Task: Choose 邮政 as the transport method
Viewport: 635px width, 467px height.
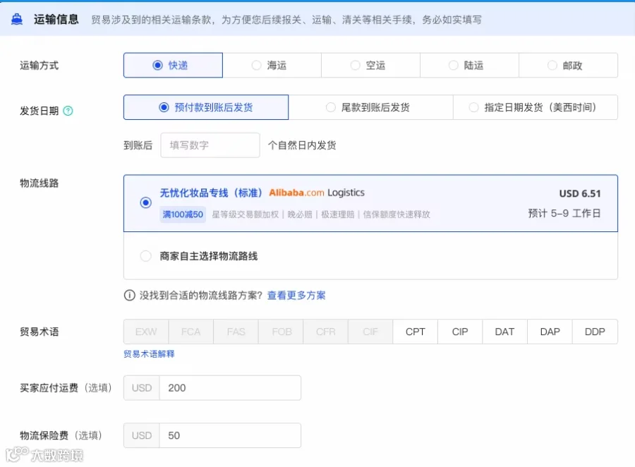Action: (568, 65)
